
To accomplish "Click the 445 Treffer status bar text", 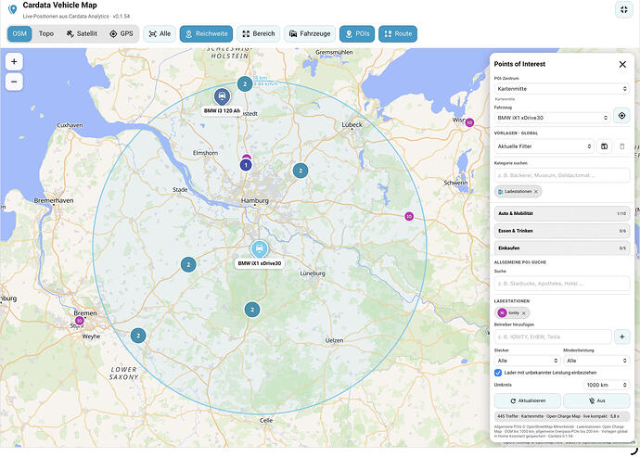I will [562, 416].
